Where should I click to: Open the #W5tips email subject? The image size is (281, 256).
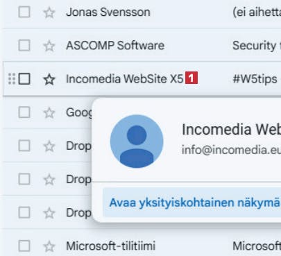tap(255, 79)
